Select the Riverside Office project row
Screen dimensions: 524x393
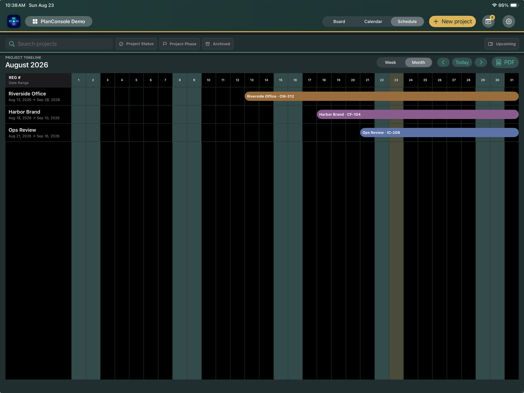(38, 96)
